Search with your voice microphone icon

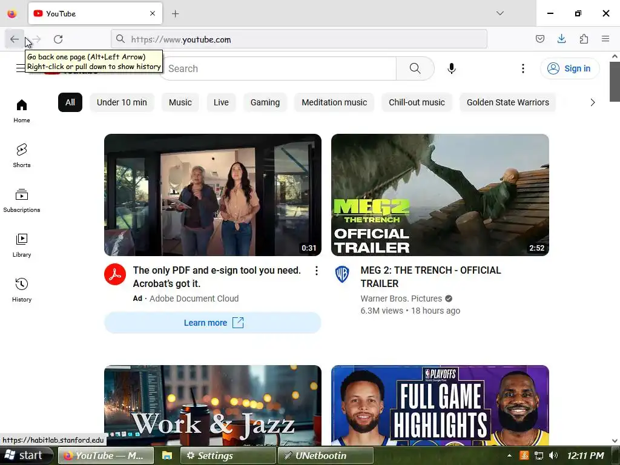click(452, 68)
